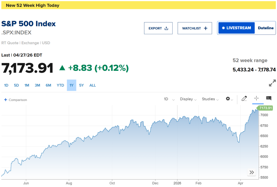Open the chart comments icon
The width and height of the screenshot is (277, 187).
click(269, 99)
